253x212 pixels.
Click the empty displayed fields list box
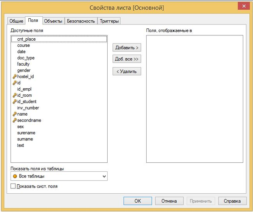pos(195,99)
